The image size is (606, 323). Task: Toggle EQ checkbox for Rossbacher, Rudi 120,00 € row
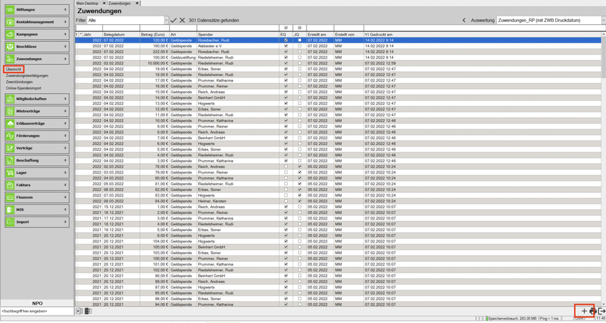pyautogui.click(x=286, y=40)
